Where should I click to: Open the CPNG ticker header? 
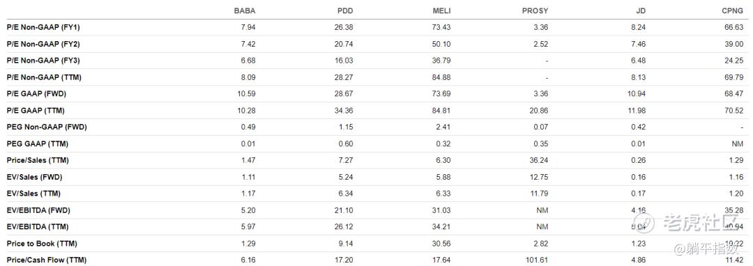(732, 10)
